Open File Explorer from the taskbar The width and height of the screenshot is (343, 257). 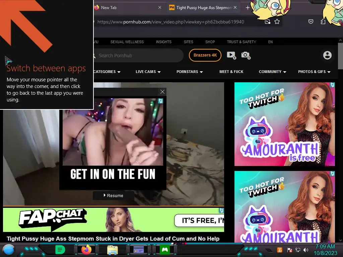click(x=113, y=250)
